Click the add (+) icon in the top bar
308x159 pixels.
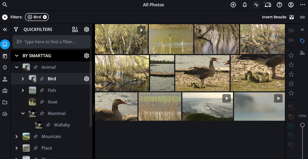pos(233,5)
